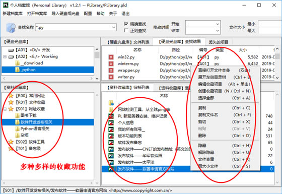
Task: Click the star icon of [R00] 常用网址
Action: click(11, 96)
